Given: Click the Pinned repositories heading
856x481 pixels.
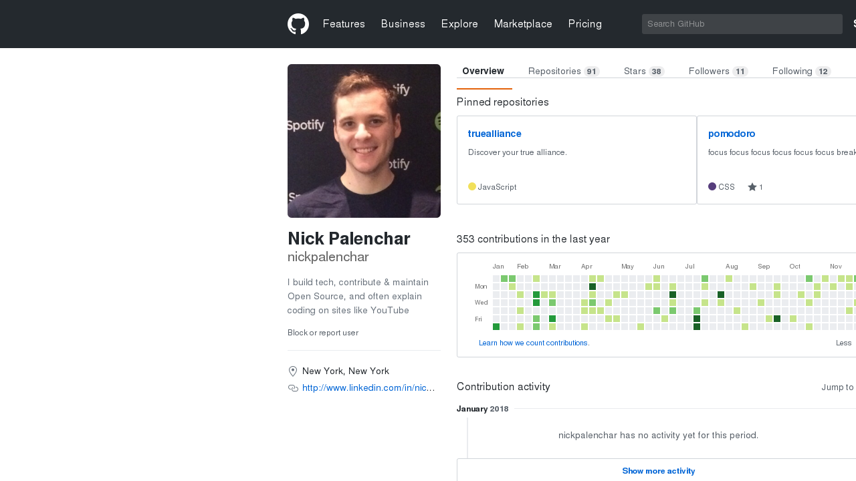Looking at the screenshot, I should tap(503, 102).
